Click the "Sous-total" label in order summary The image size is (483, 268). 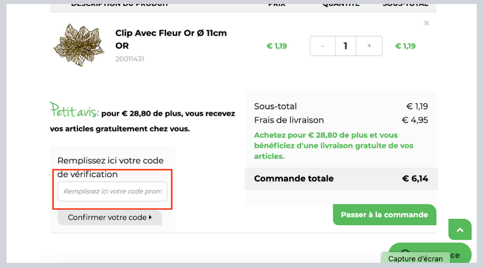(275, 106)
